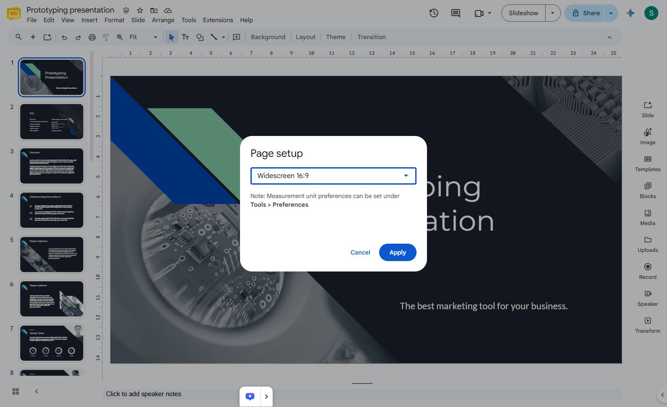Click the undo arrow
The image size is (667, 407).
(64, 37)
